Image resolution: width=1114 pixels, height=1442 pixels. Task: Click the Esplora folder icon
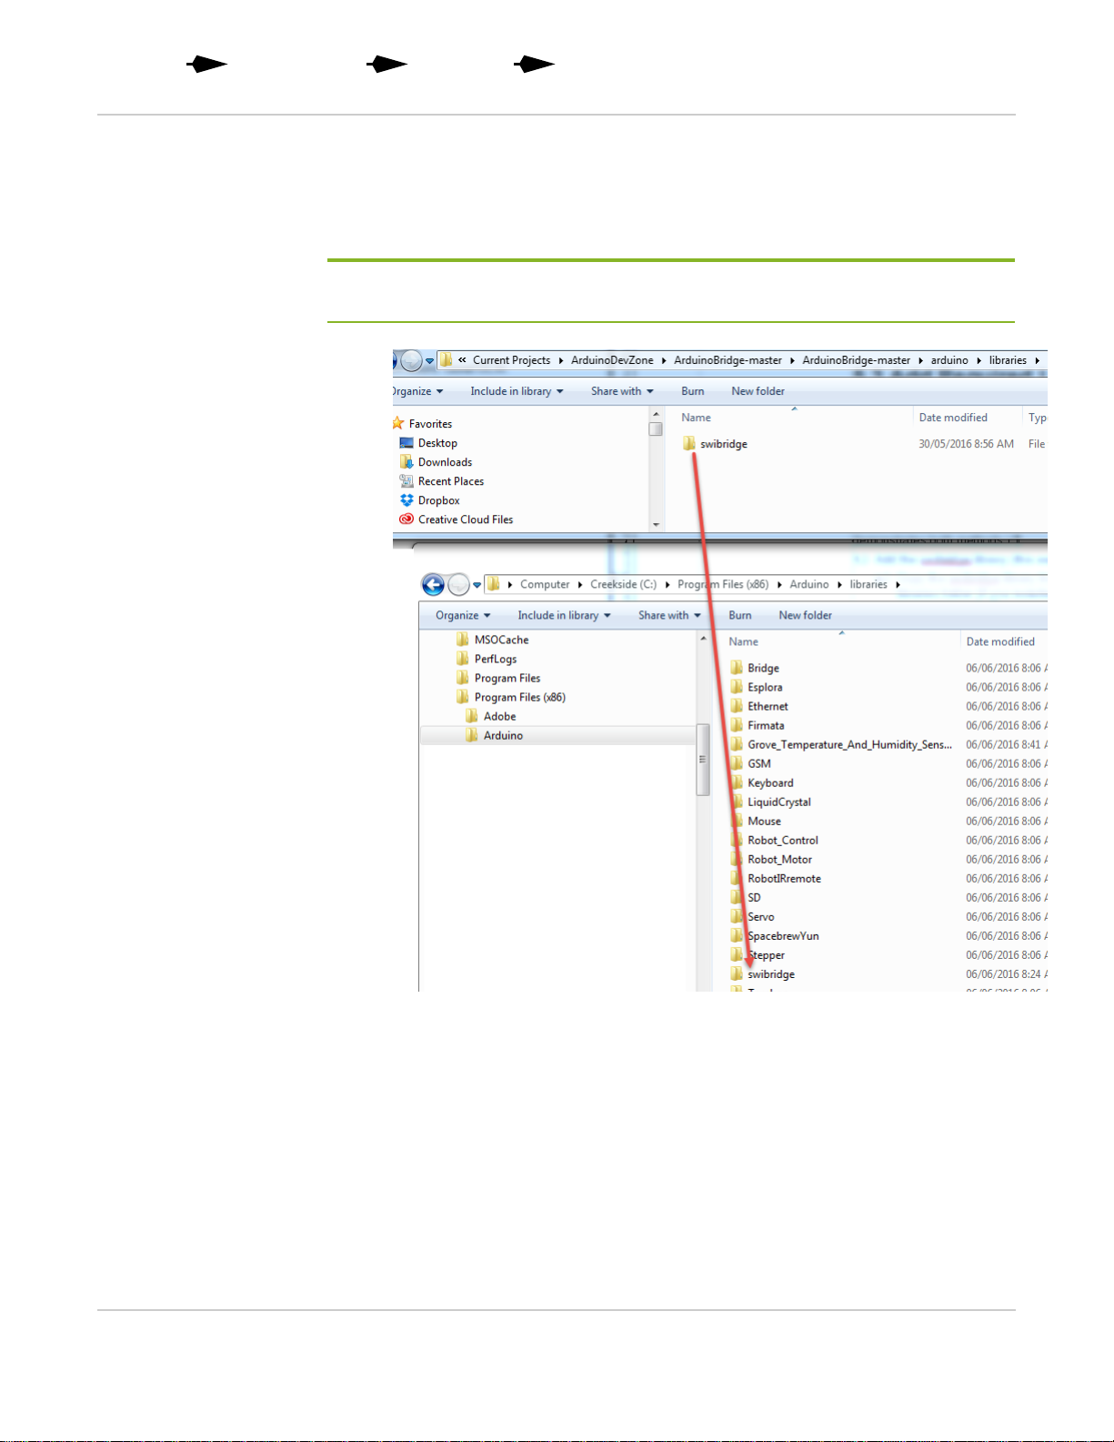(x=737, y=687)
